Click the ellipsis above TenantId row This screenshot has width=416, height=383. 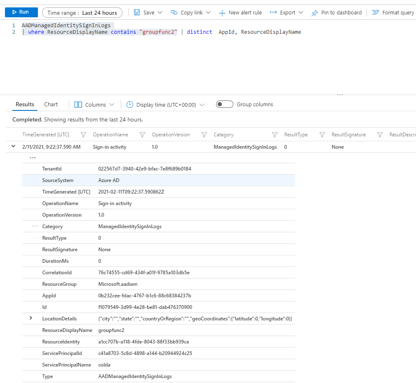(x=33, y=158)
